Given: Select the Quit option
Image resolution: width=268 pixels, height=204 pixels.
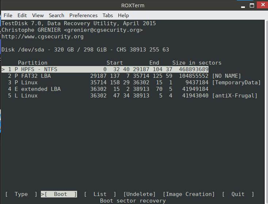Looking at the screenshot, I should (238, 194).
